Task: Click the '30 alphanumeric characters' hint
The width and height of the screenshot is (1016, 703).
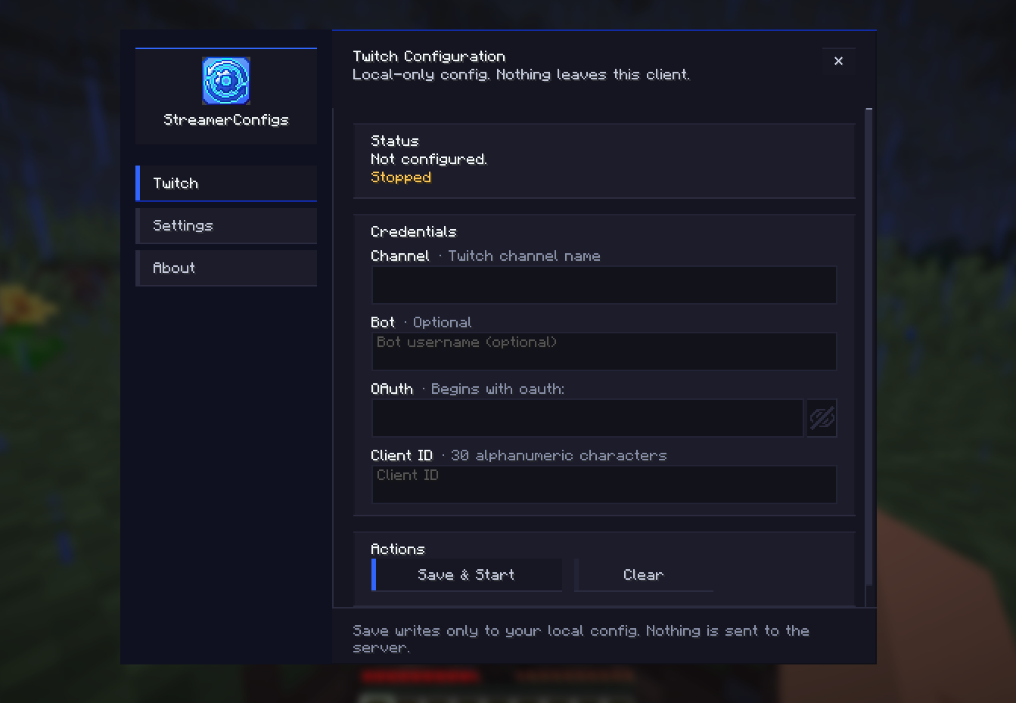Action: [559, 456]
